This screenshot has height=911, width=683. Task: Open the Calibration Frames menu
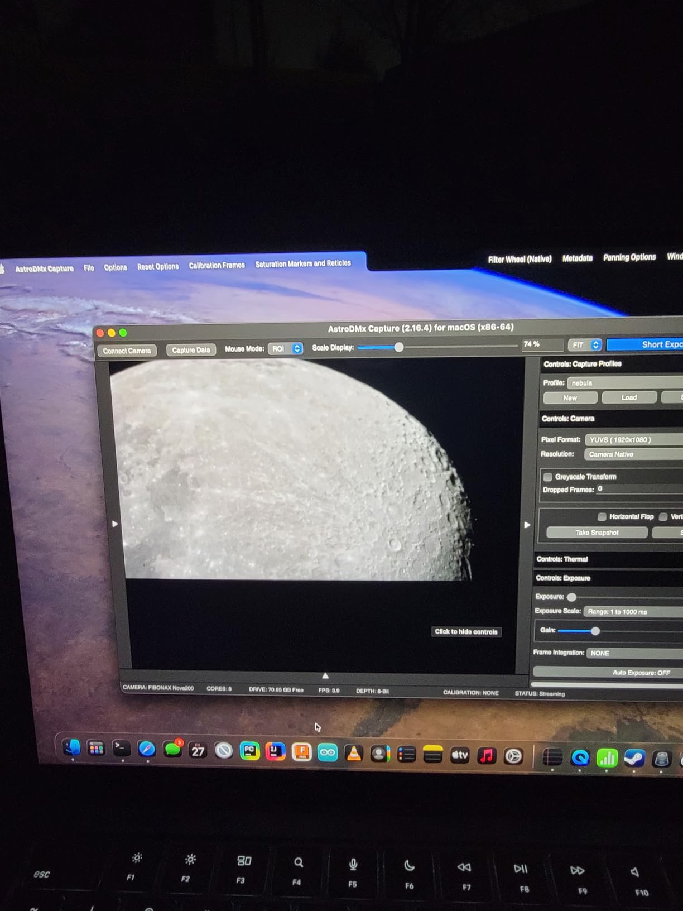[x=217, y=266]
